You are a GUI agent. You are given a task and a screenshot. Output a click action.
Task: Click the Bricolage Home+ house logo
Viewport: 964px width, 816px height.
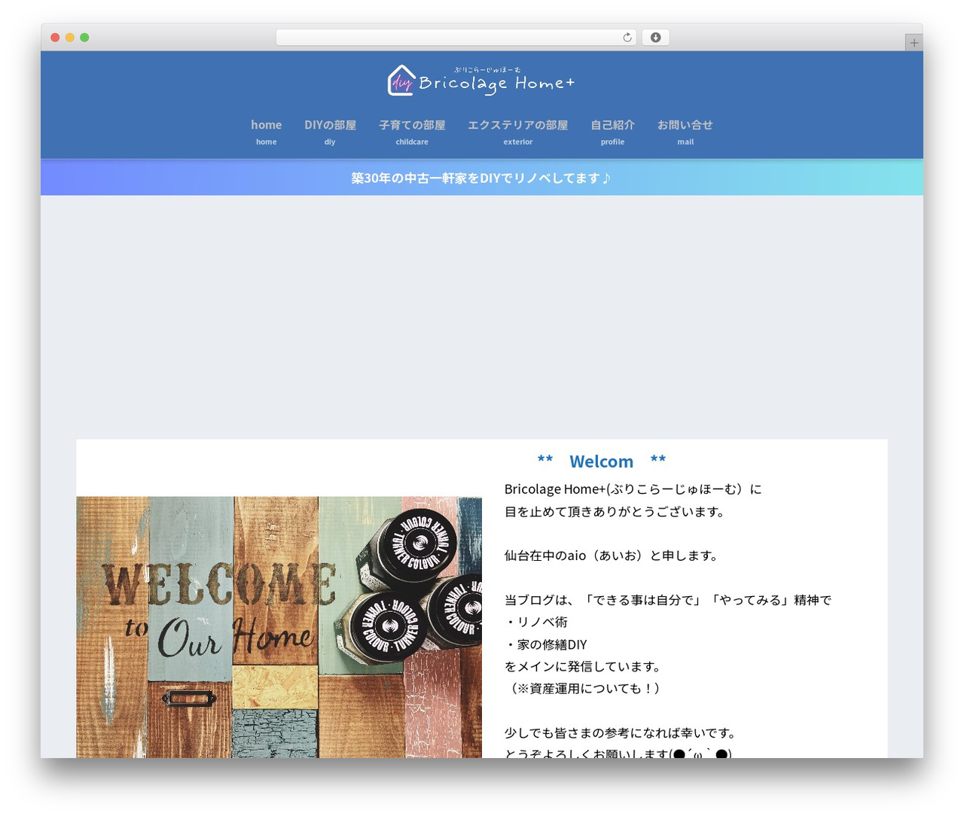[x=401, y=81]
